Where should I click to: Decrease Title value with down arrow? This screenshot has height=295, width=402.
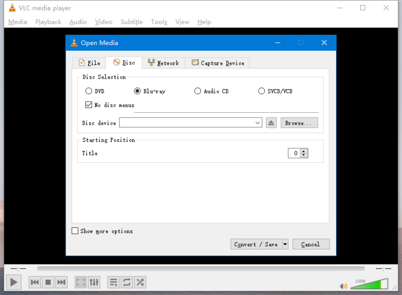coord(304,155)
